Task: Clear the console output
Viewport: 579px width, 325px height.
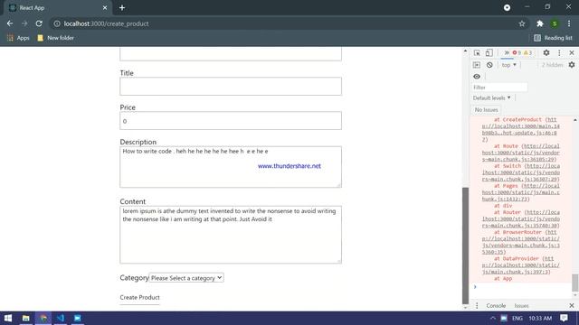Action: (x=489, y=65)
